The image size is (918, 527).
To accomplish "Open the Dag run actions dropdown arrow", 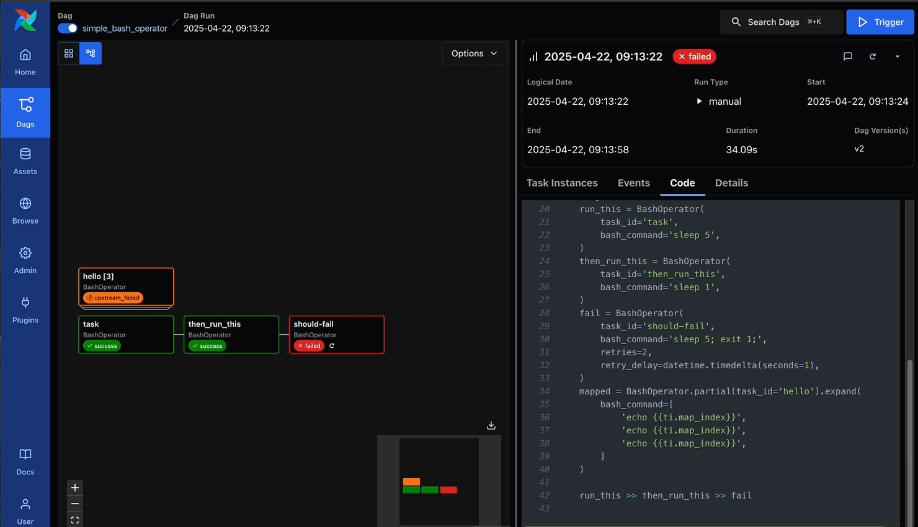I will [x=897, y=56].
